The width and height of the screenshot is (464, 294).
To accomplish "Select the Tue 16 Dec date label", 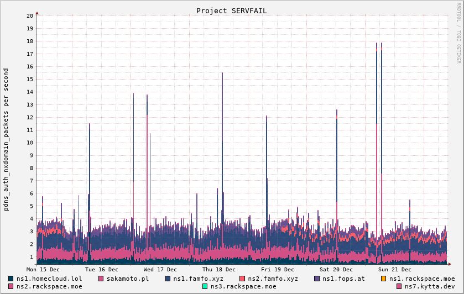I will 102,269.
